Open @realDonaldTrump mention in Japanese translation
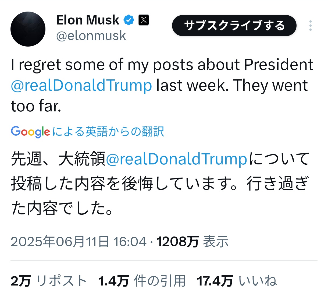The image size is (328, 296). 176,159
